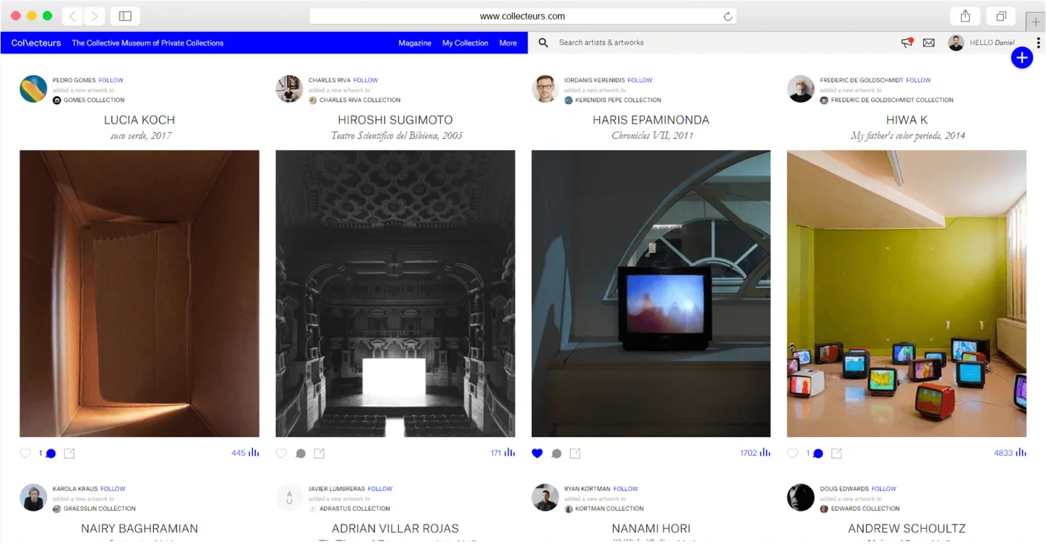This screenshot has width=1046, height=544.
Task: View stats icon beside 171 views
Action: click(510, 452)
